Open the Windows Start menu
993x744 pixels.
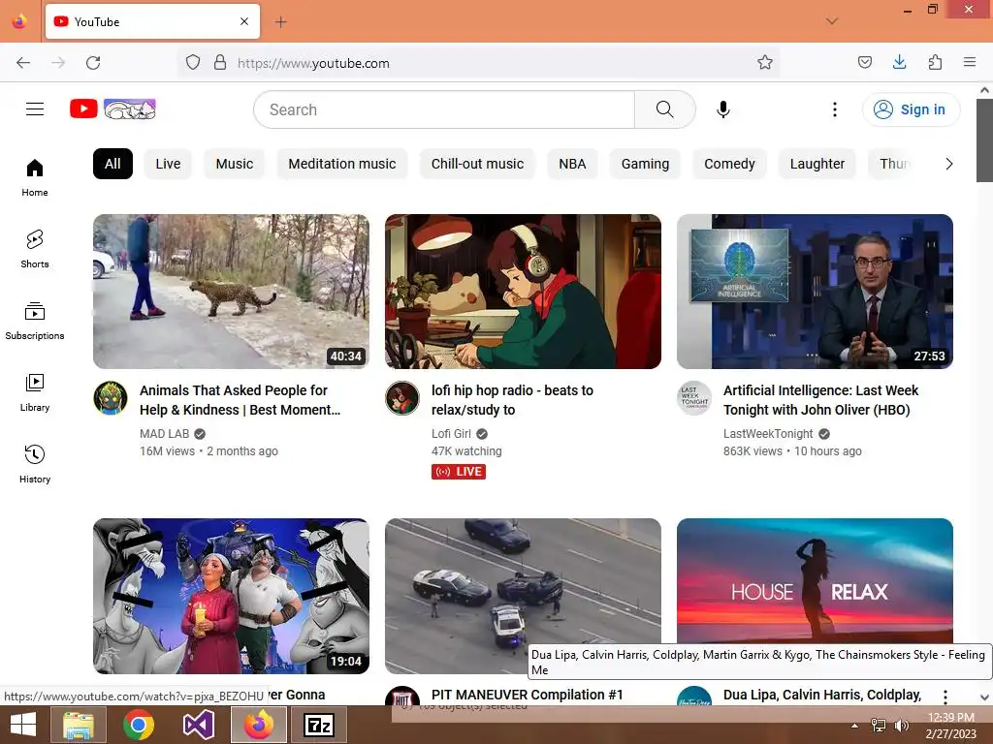pos(23,725)
